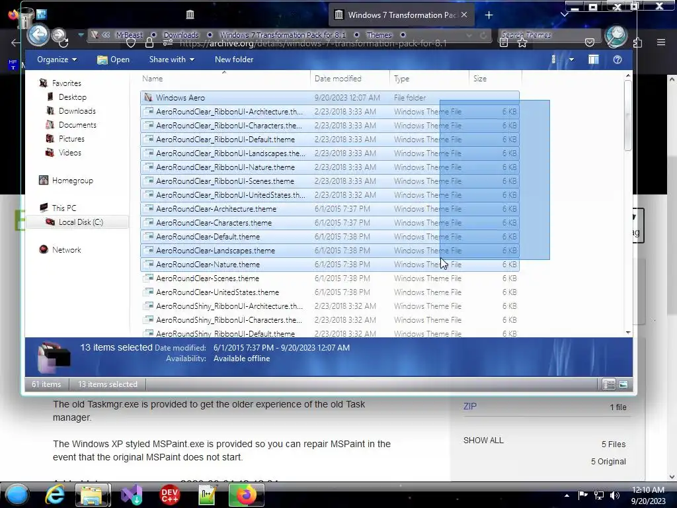This screenshot has width=677, height=508.
Task: Bookmark page with star icon
Action: click(522, 42)
